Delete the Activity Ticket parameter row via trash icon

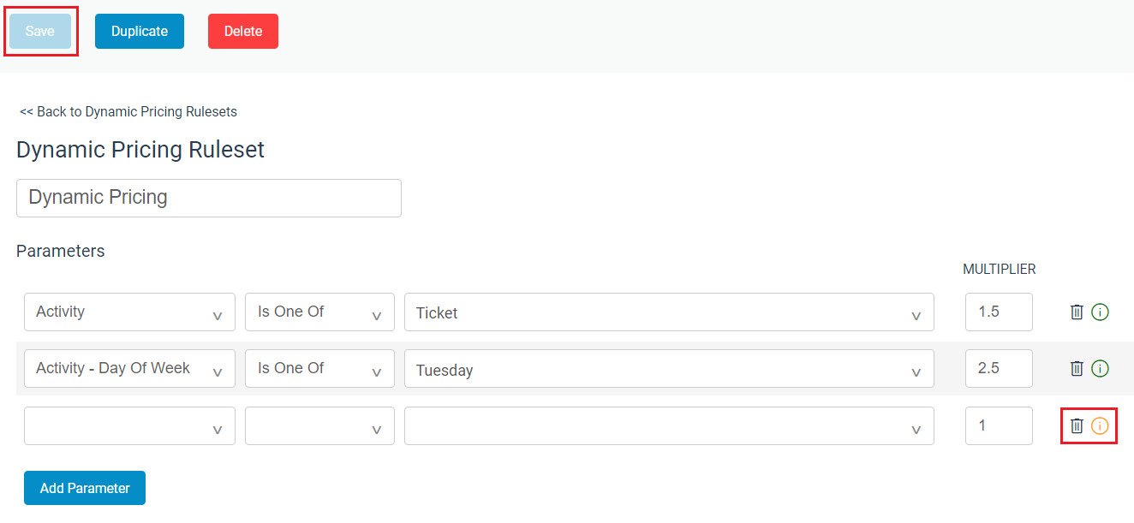(1077, 312)
